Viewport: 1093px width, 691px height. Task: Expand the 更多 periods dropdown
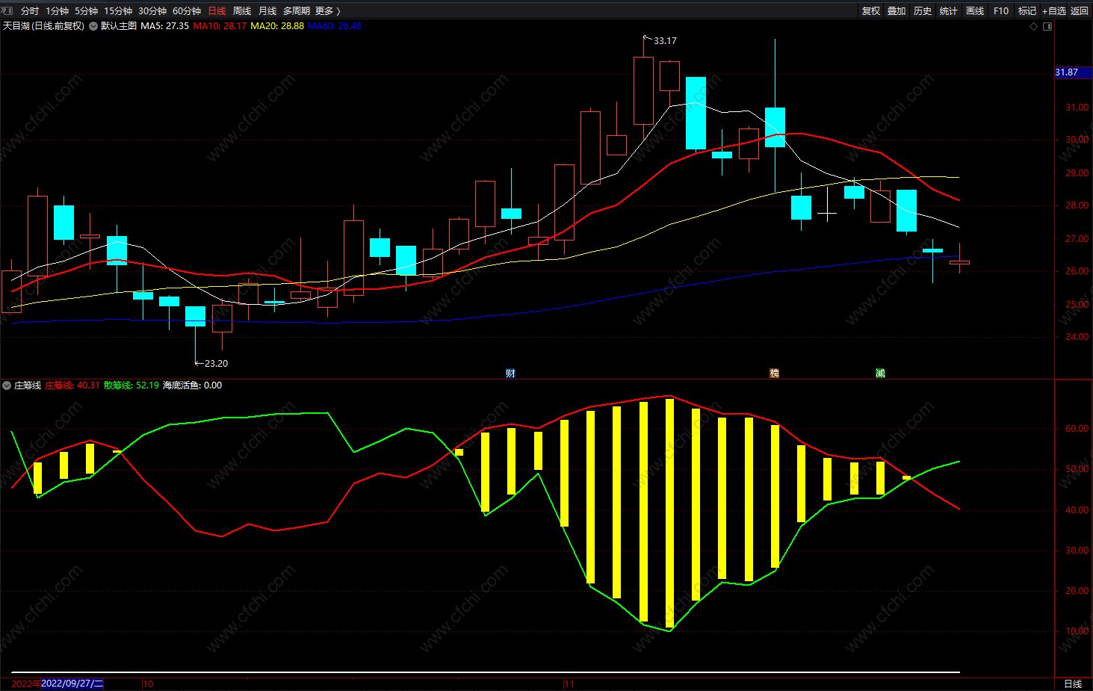(328, 11)
